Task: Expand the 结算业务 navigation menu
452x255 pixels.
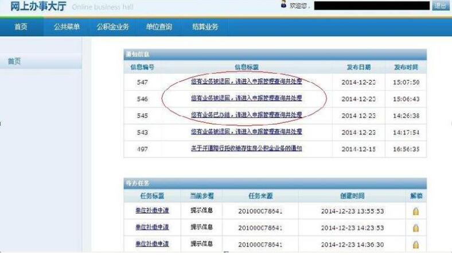Action: tap(205, 27)
